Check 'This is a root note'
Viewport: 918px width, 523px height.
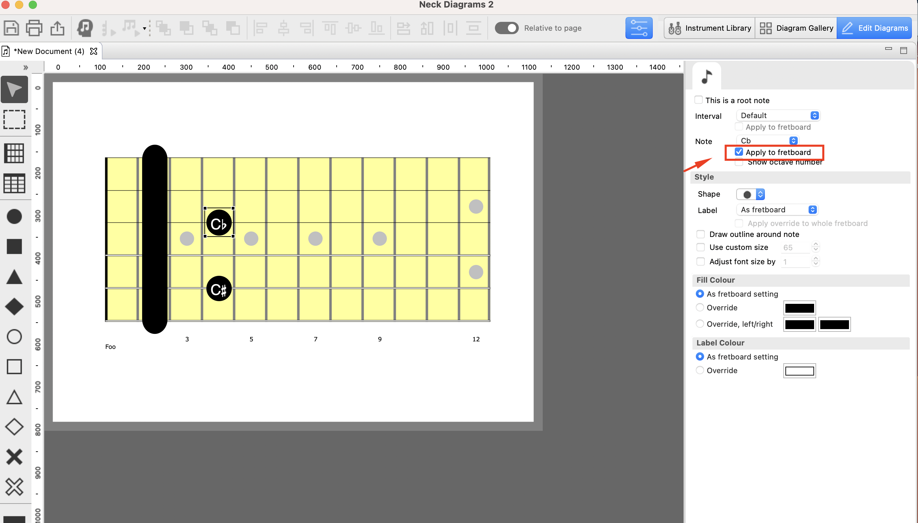(699, 100)
